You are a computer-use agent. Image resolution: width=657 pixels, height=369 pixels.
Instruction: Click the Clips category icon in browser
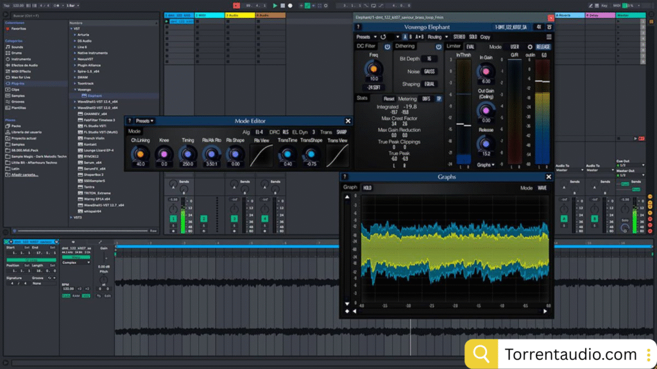(x=8, y=89)
